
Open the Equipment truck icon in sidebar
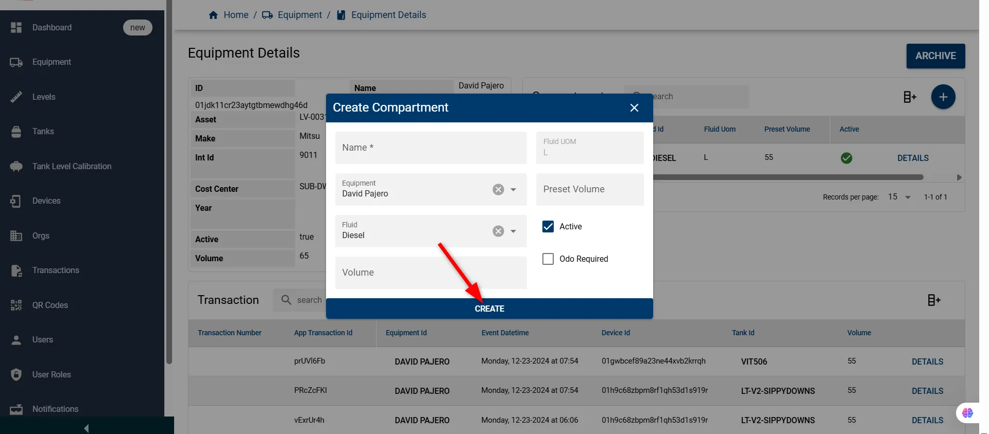[16, 62]
